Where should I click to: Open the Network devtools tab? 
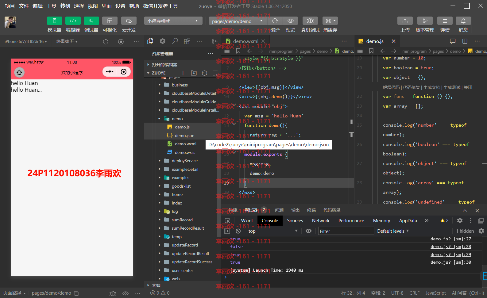321,221
